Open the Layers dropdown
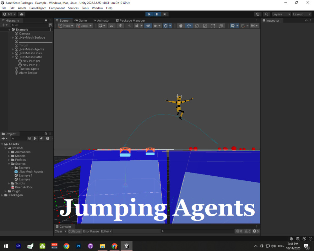The image size is (314, 251). [281, 14]
